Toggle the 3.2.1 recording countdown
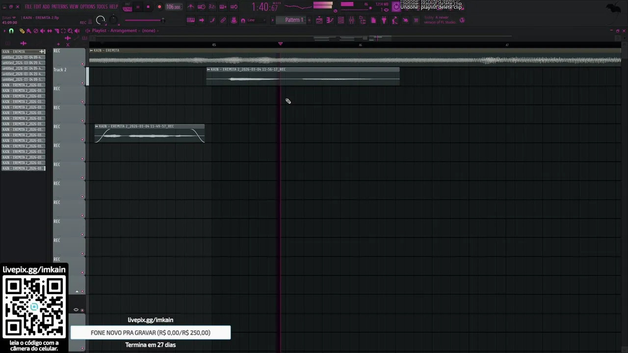Viewport: 628px width, 353px height. 212,6
